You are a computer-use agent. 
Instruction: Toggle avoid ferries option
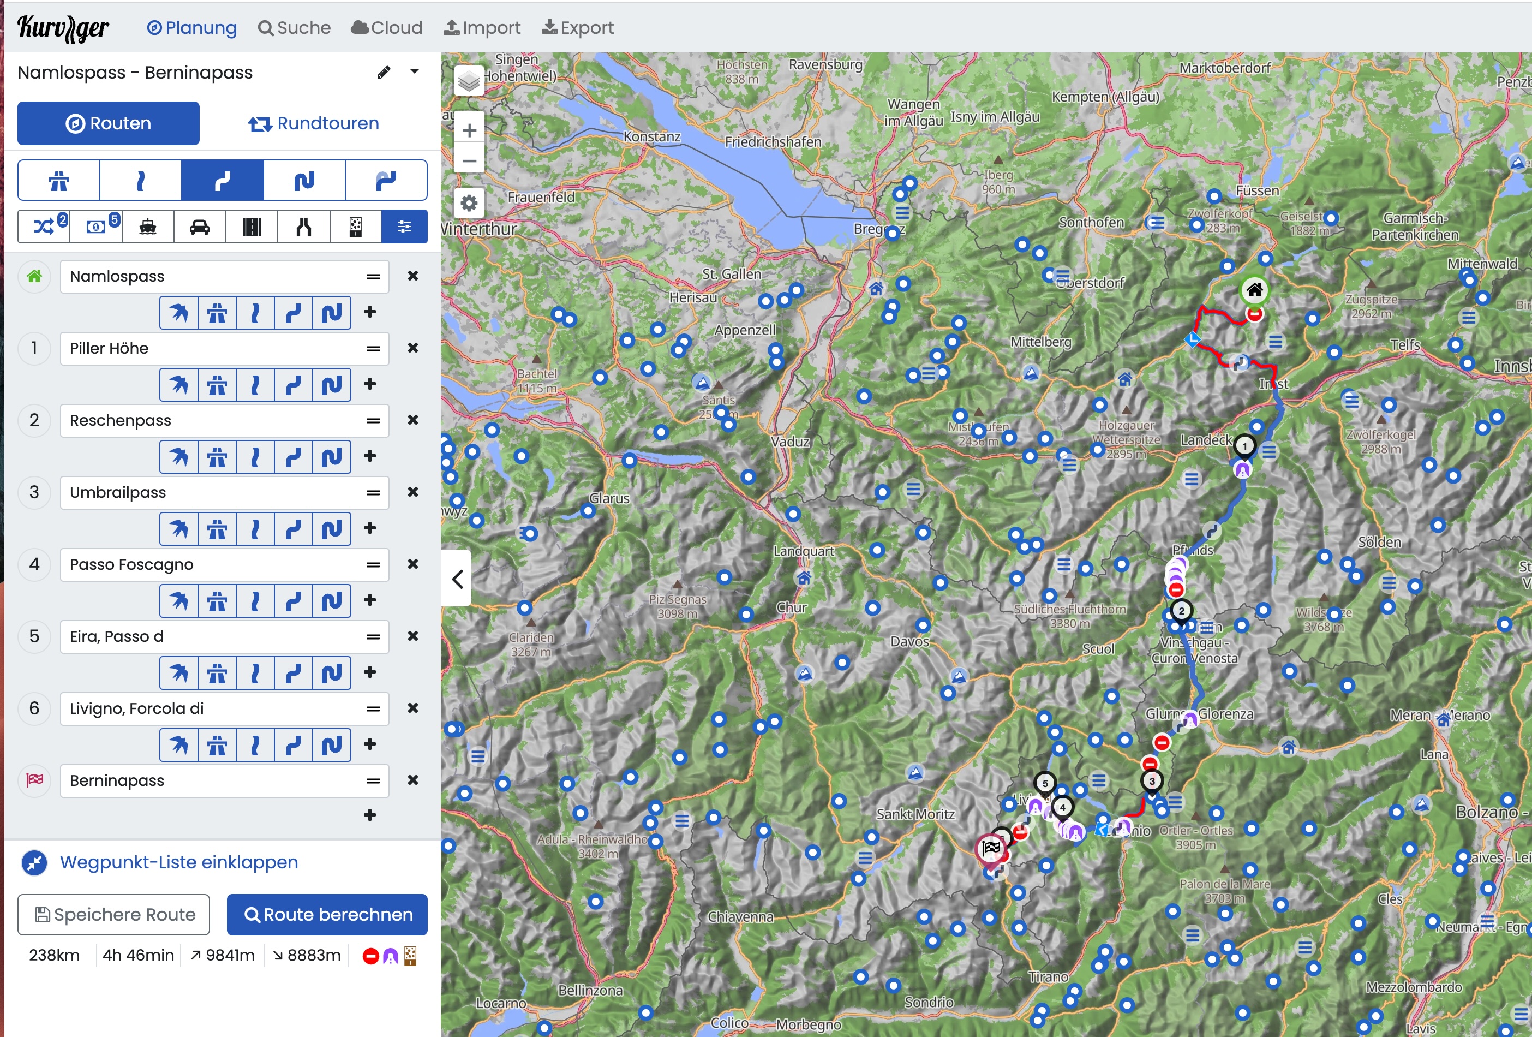(x=148, y=228)
